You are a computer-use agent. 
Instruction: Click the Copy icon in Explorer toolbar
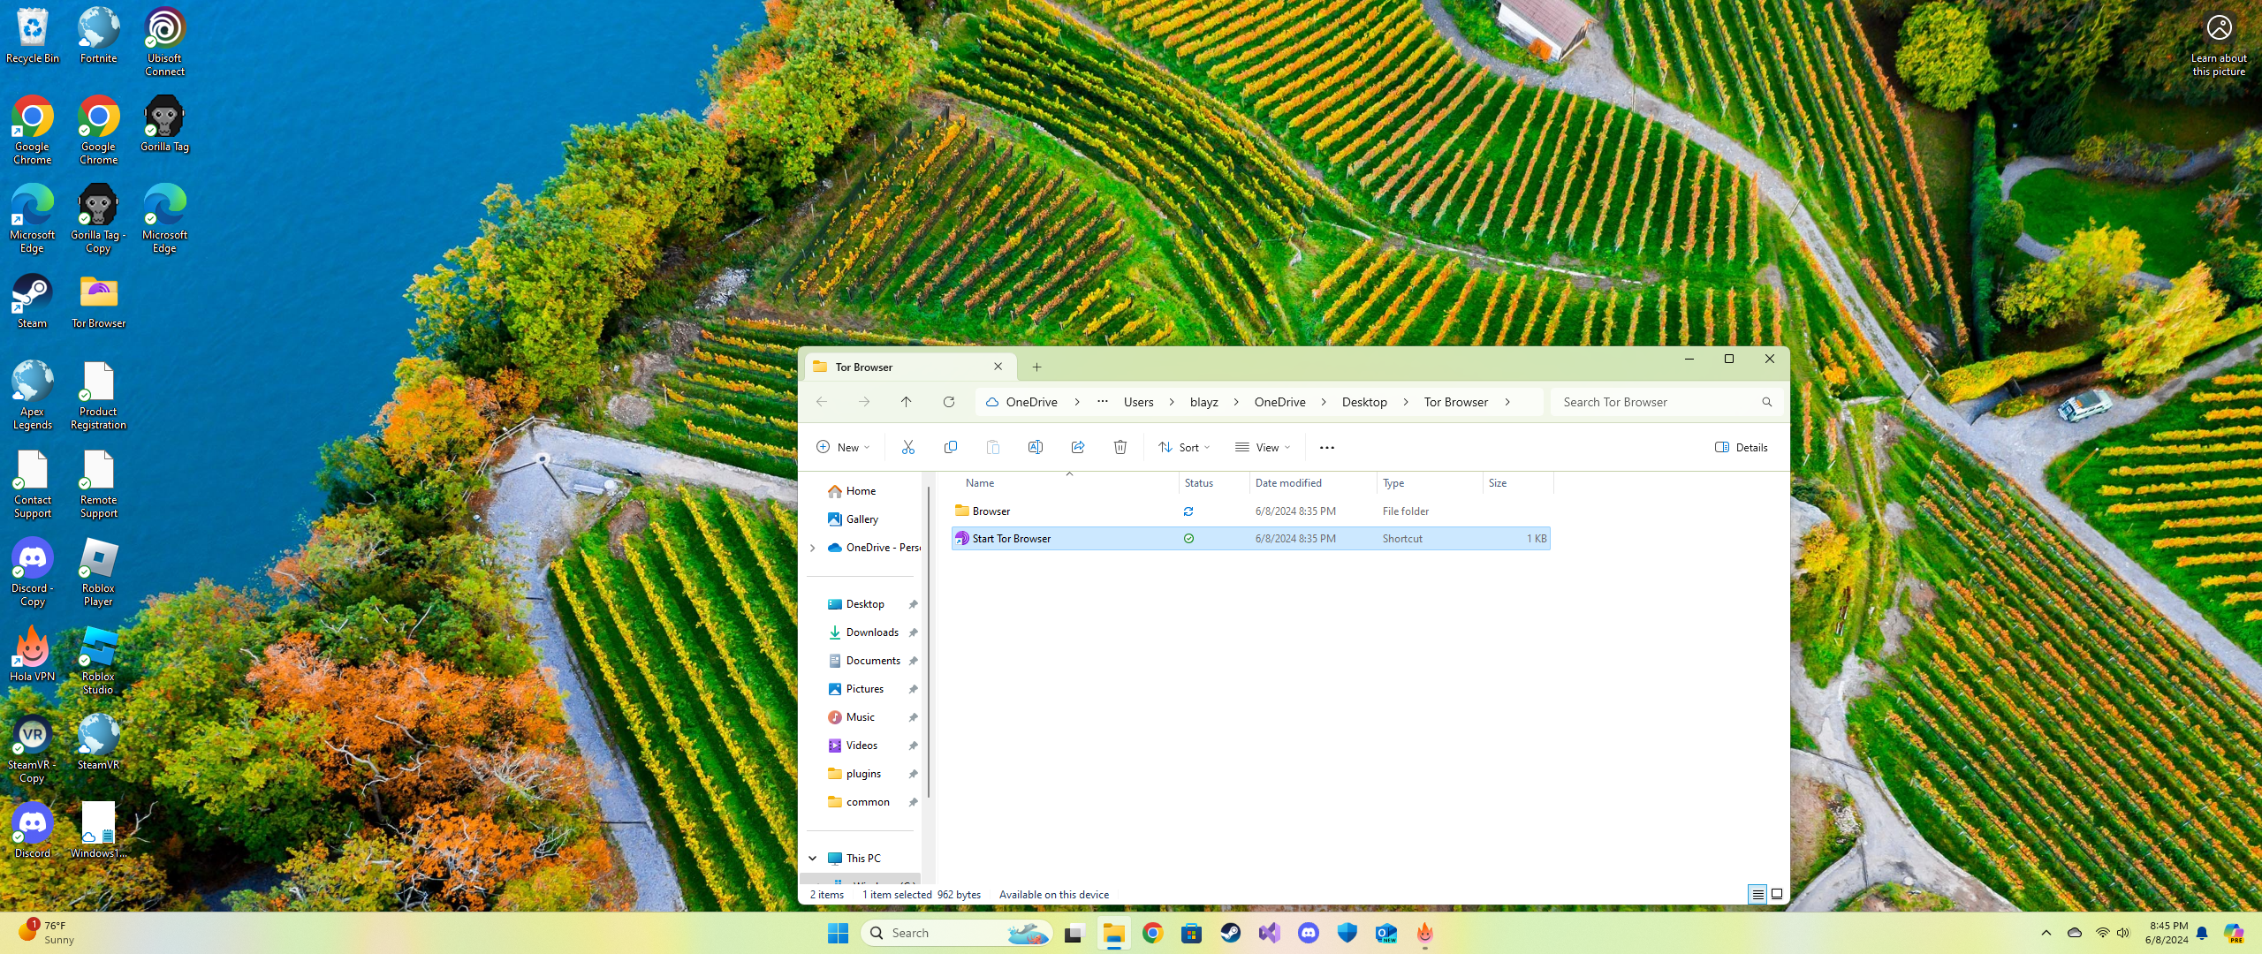(x=950, y=447)
